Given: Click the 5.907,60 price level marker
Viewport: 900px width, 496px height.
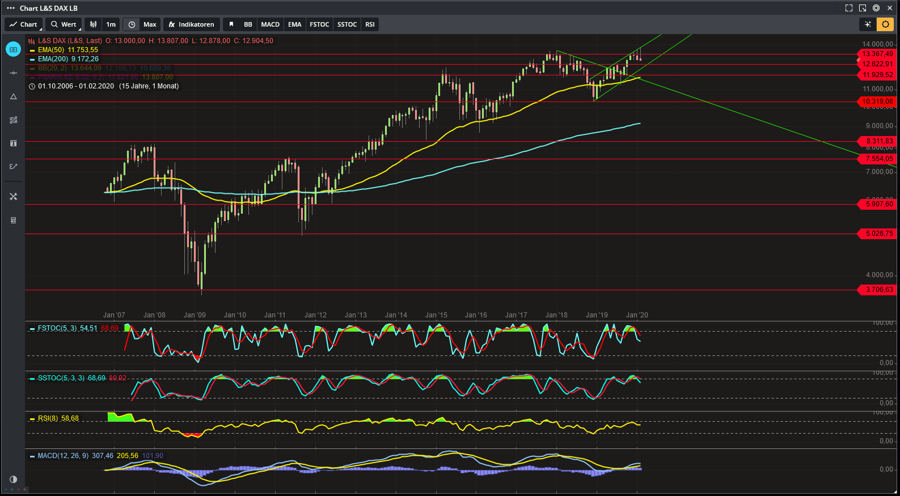Looking at the screenshot, I should tap(877, 204).
